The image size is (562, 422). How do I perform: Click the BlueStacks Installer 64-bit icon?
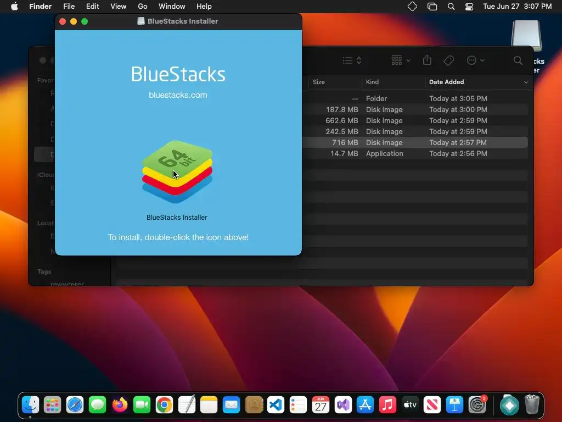click(177, 172)
